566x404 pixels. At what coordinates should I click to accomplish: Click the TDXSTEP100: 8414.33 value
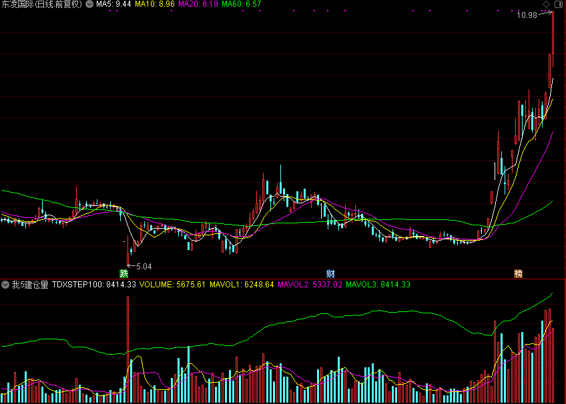click(x=94, y=285)
